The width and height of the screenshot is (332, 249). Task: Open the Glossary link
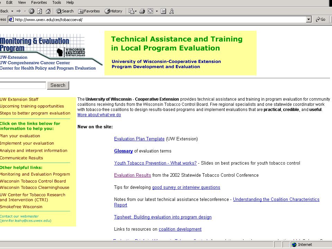(x=123, y=151)
